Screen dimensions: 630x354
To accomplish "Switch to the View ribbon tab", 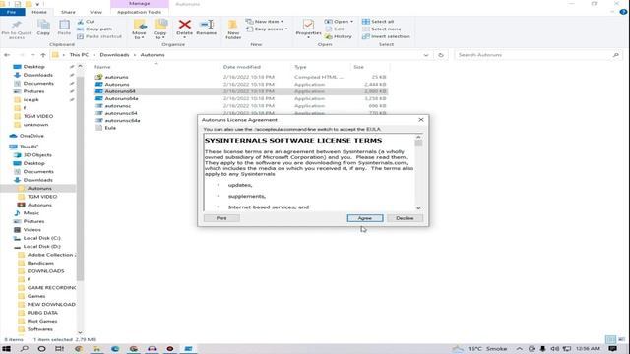I will pos(95,12).
